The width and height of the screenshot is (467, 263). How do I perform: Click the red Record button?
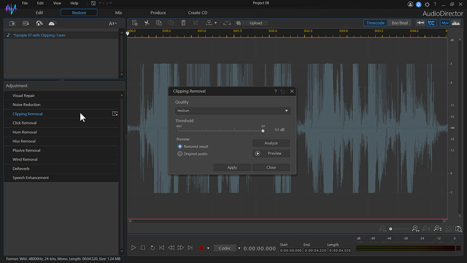201,248
